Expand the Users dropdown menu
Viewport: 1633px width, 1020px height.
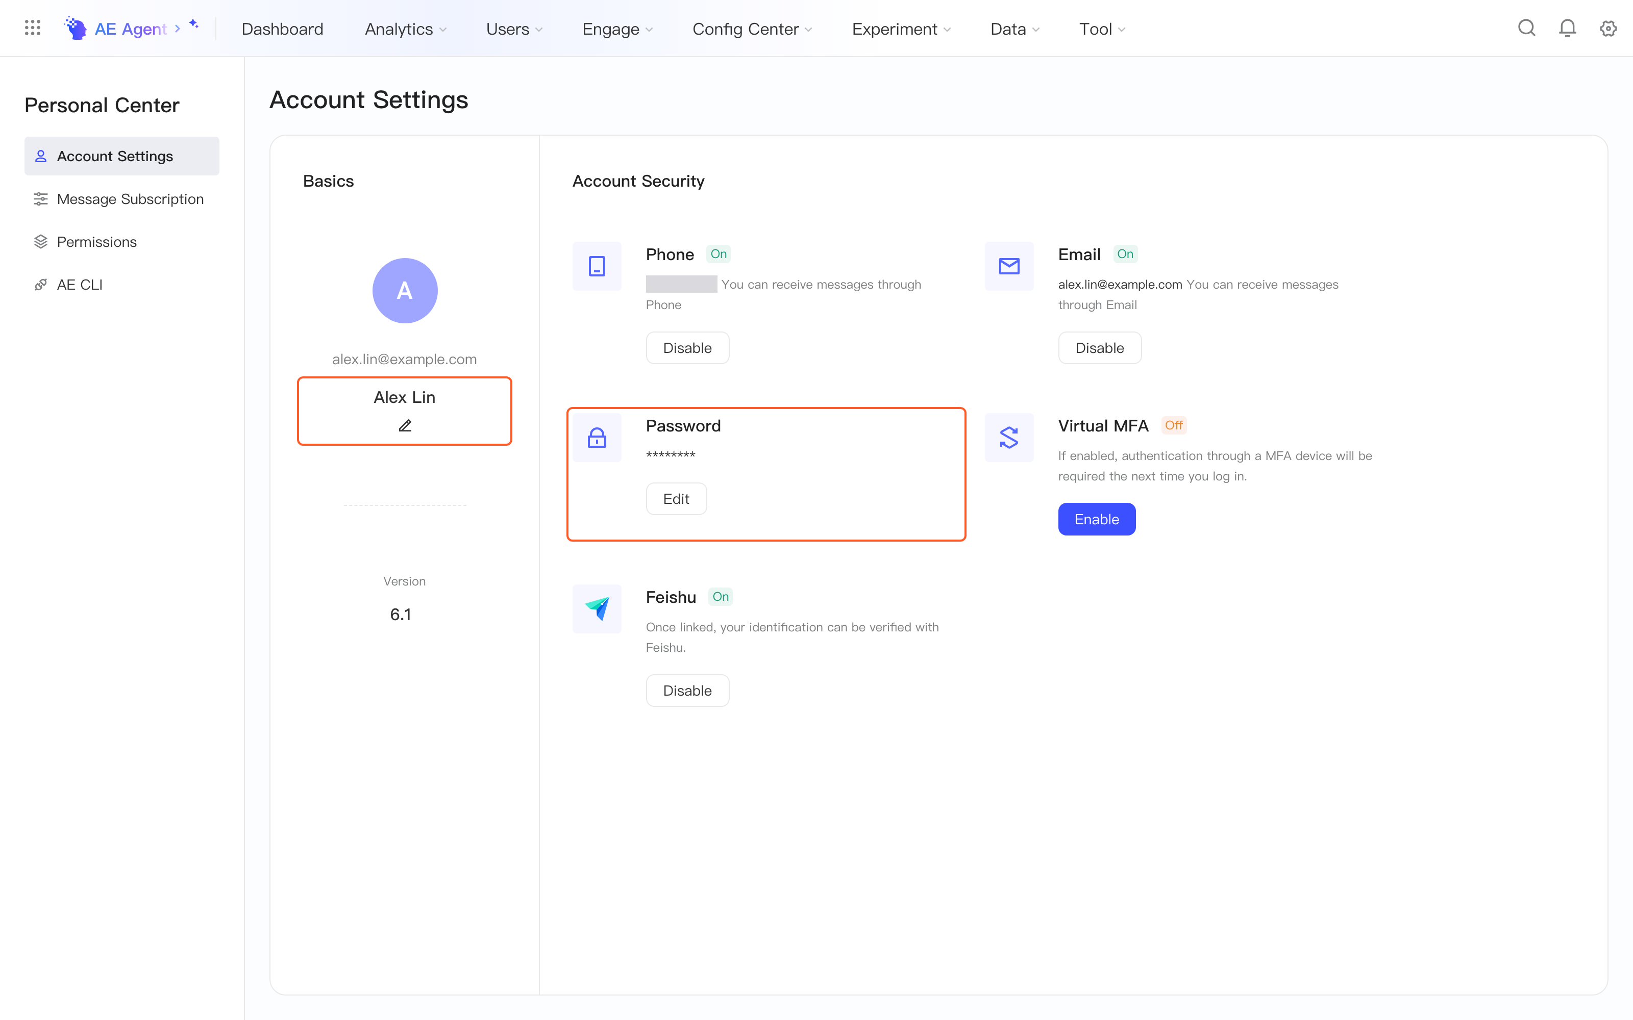tap(514, 29)
